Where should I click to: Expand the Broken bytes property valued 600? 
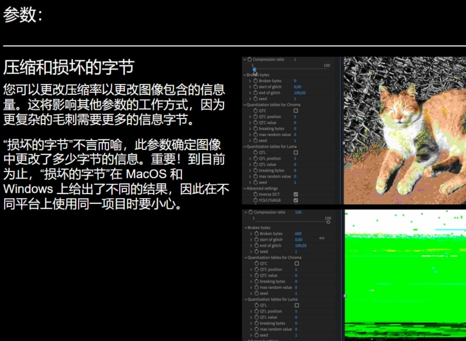251,234
